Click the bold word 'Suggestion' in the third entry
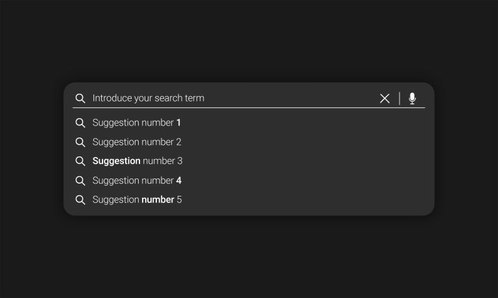Screen dimensions: 498x298 point(116,161)
